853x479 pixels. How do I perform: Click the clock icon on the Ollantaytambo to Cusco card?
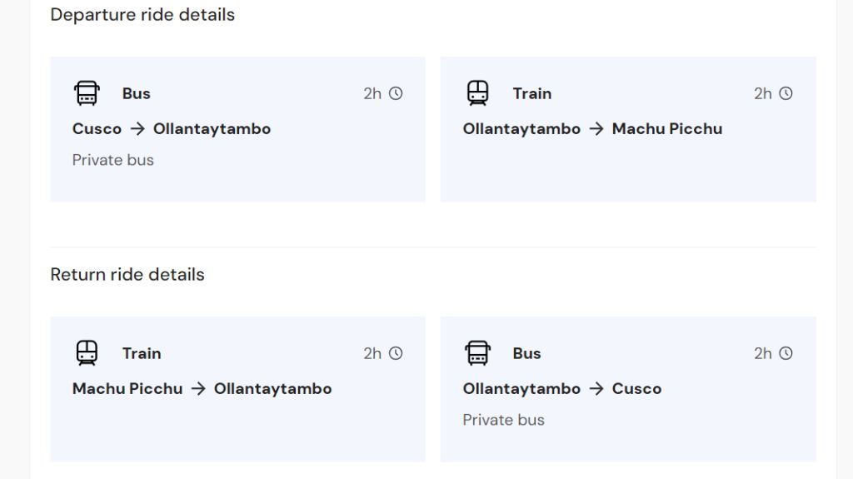(786, 353)
